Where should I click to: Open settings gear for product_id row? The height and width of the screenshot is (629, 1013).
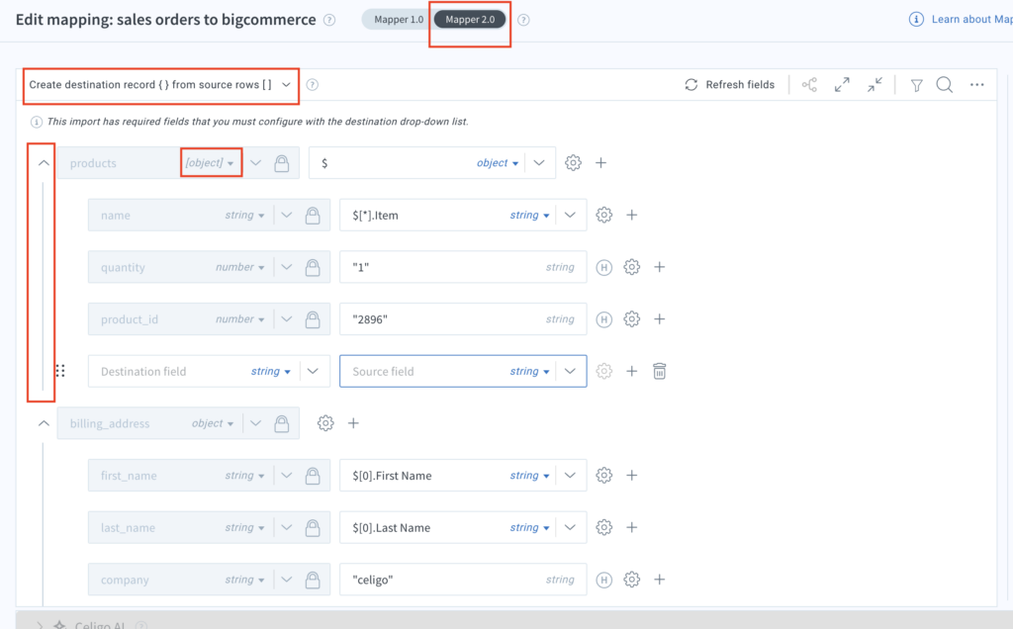[632, 319]
